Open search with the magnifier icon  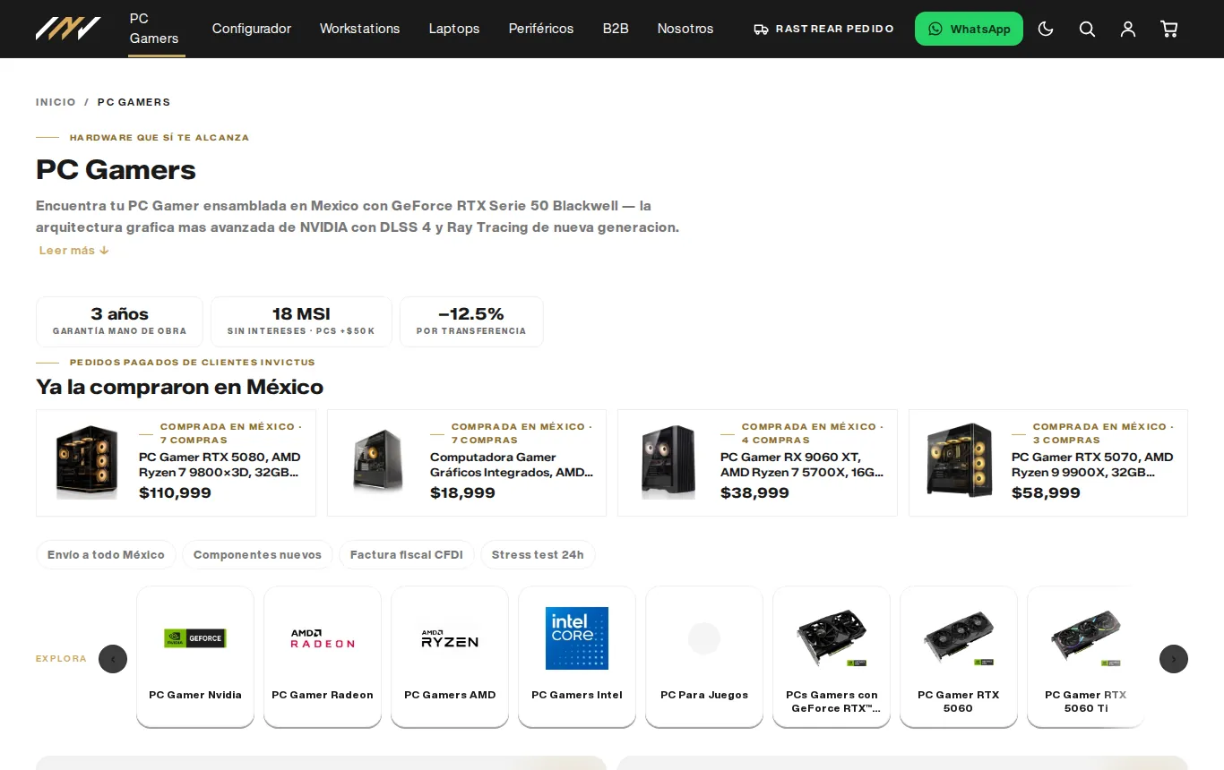point(1087,29)
